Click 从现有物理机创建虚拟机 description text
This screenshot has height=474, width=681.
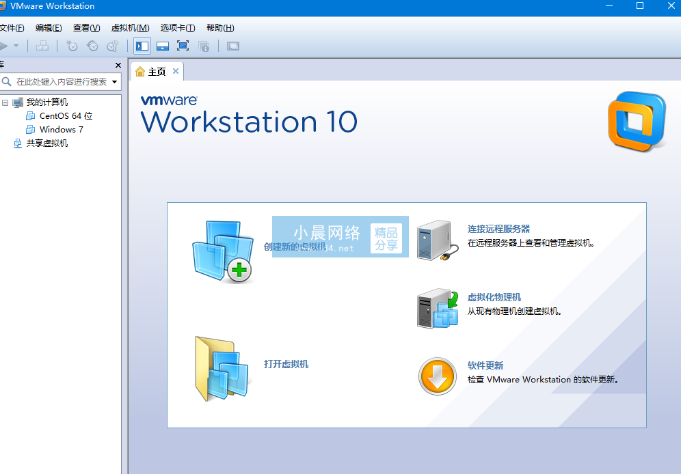[515, 311]
